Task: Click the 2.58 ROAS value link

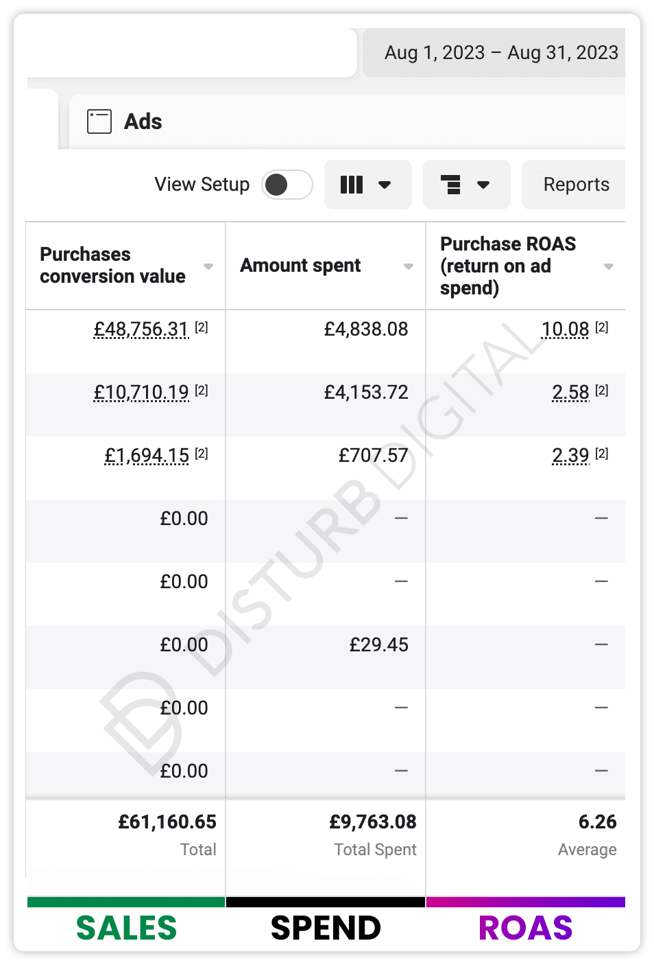Action: [570, 393]
